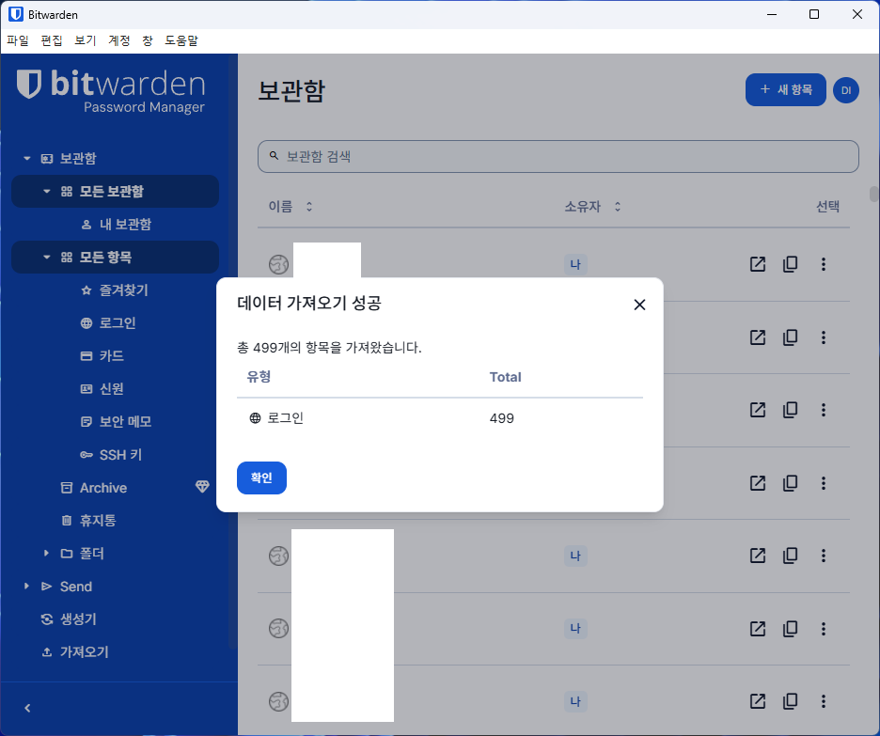Open the 창 menu
This screenshot has width=880, height=736.
coord(147,40)
